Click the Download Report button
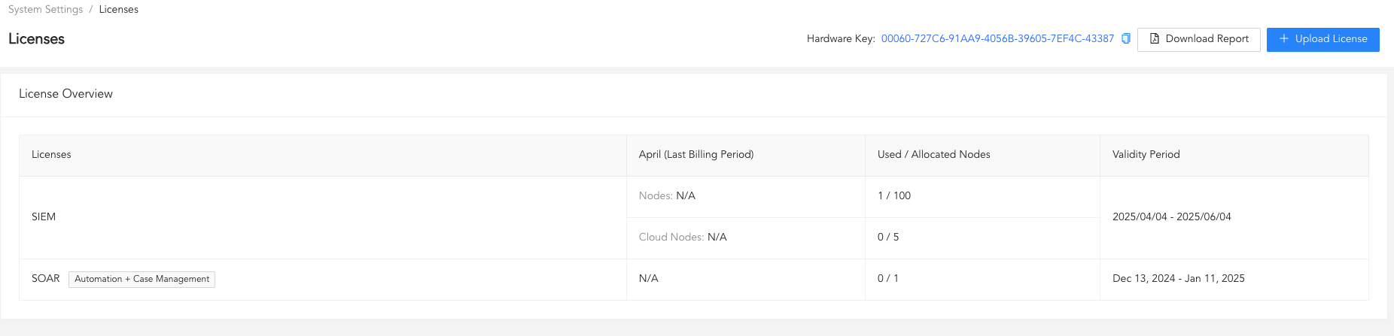Screen dimensions: 1394x336 tap(1198, 39)
